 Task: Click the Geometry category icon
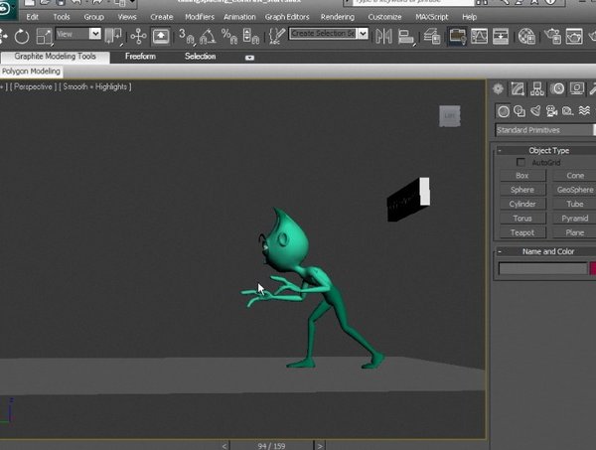[504, 110]
